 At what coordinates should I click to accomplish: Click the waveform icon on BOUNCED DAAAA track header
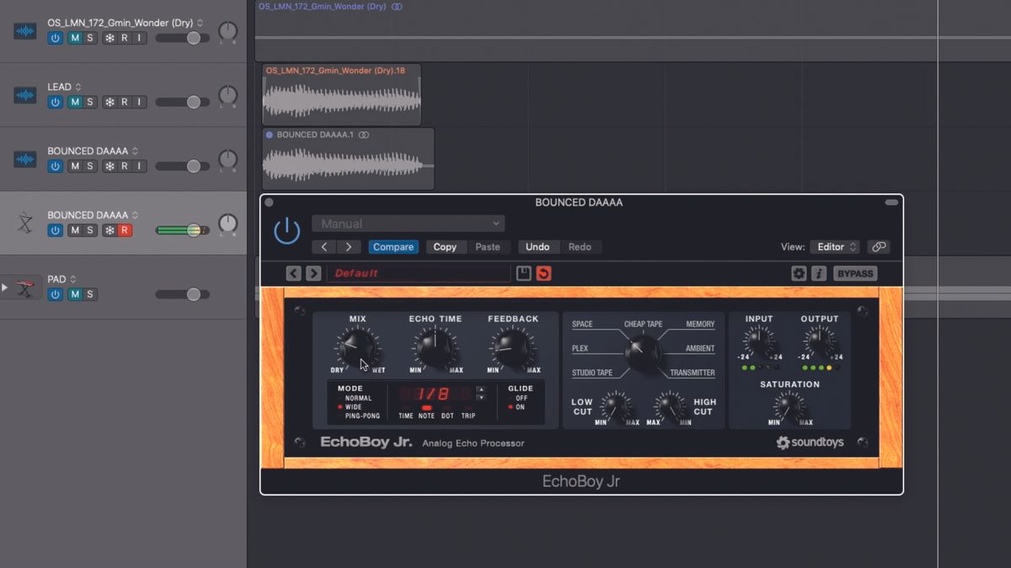[24, 158]
